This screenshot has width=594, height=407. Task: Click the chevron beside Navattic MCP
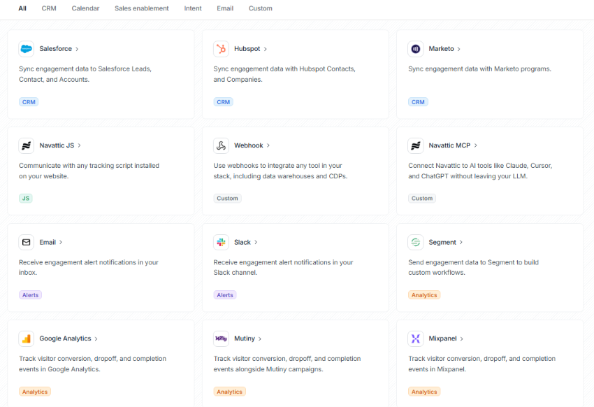point(475,145)
